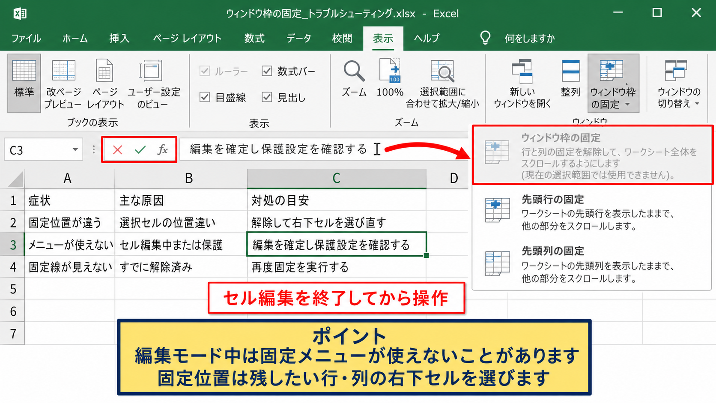Viewport: 716px width, 403px height.
Task: Uncheck the 見出し checkbox
Action: (x=267, y=97)
